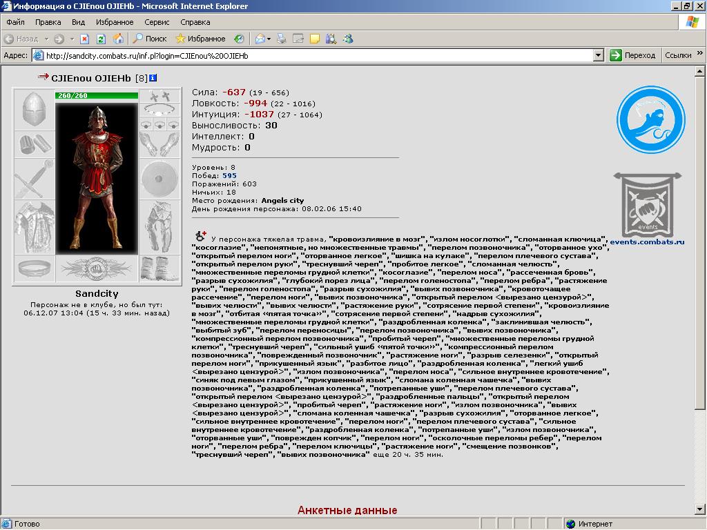Screen dimensions: 707x530
Task: Open the Сервис menu
Action: coord(157,22)
